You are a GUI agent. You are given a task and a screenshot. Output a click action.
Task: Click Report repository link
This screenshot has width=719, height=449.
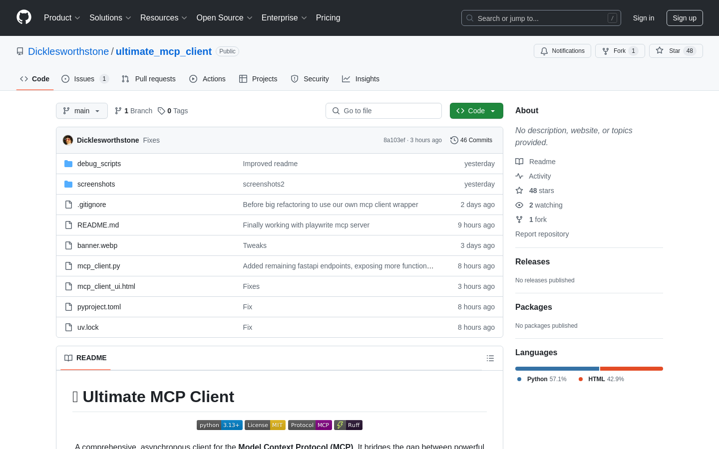[542, 234]
